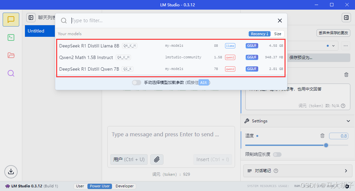Viewport: 355px width, 191px height.
Task: Switch to User mode
Action: tap(80, 186)
